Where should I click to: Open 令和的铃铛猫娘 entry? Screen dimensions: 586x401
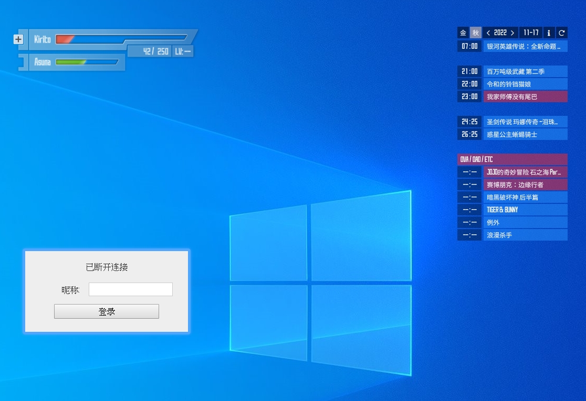point(526,84)
